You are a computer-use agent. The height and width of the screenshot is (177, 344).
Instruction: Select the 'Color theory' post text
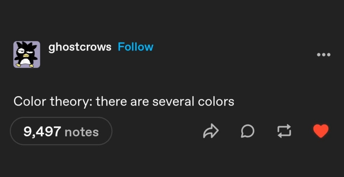pyautogui.click(x=124, y=102)
